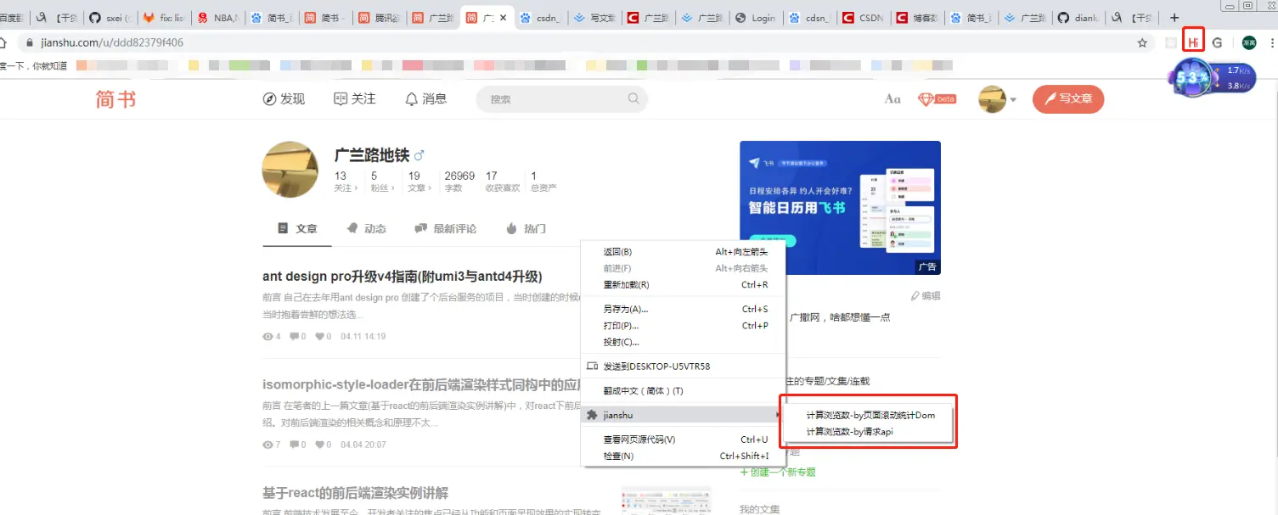Bookmark this page with the star icon
The width and height of the screenshot is (1278, 515).
click(x=1142, y=42)
